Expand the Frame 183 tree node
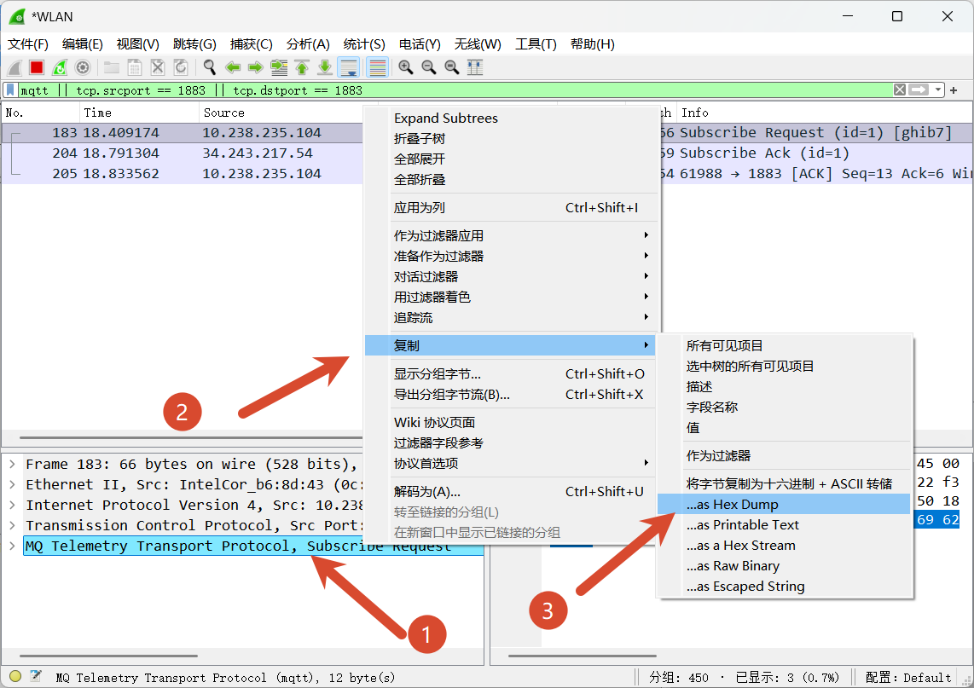This screenshot has height=688, width=974. pos(13,464)
